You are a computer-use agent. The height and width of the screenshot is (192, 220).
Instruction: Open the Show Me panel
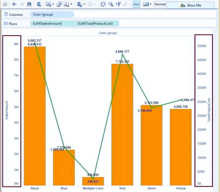(190, 5)
